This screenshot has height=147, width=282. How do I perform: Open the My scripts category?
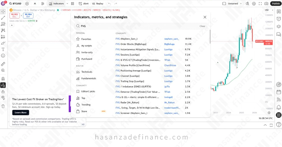pyautogui.click(x=84, y=46)
